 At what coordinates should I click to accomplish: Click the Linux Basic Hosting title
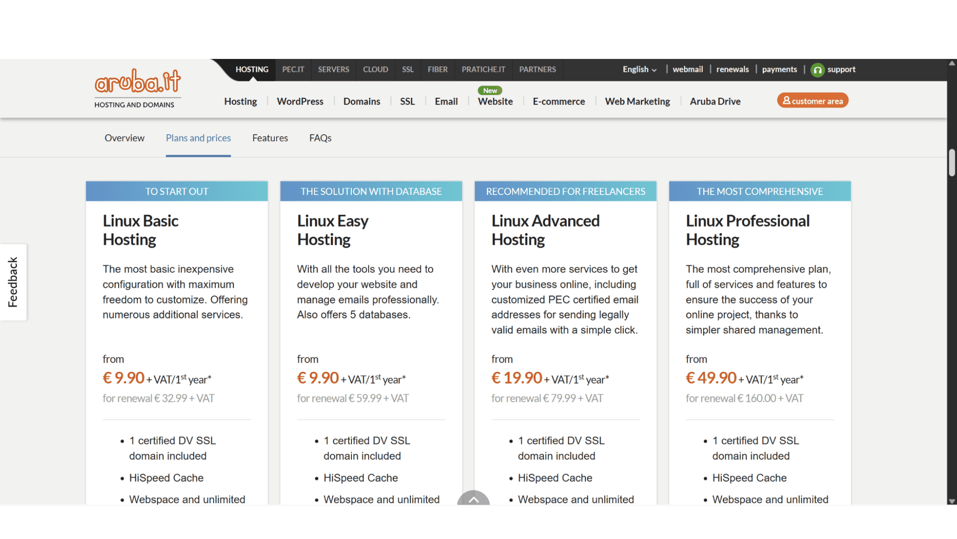click(x=140, y=230)
